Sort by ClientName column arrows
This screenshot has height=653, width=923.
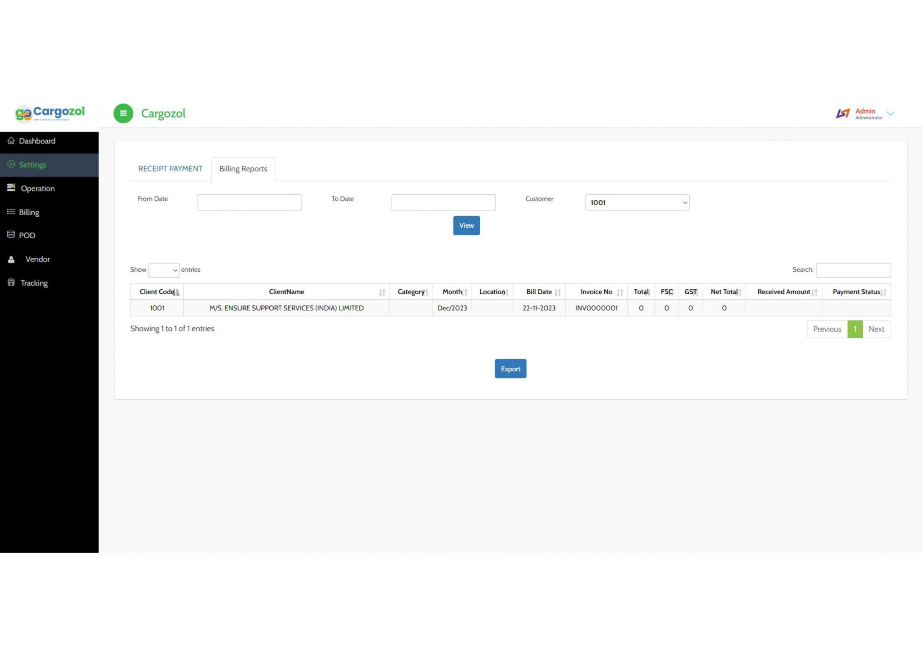[x=382, y=292]
